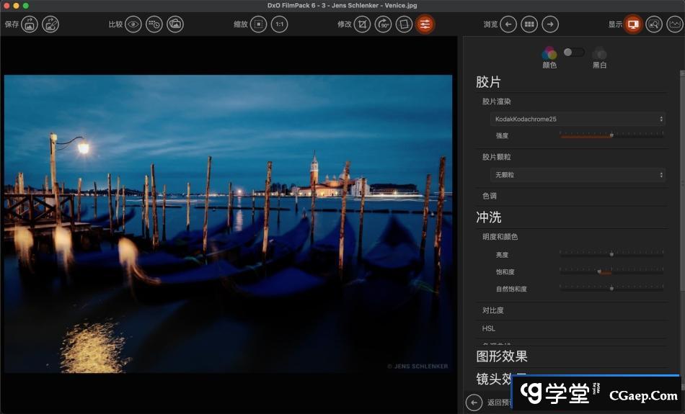Select the 颜色 color mode icon
This screenshot has height=414, width=685.
(x=549, y=53)
